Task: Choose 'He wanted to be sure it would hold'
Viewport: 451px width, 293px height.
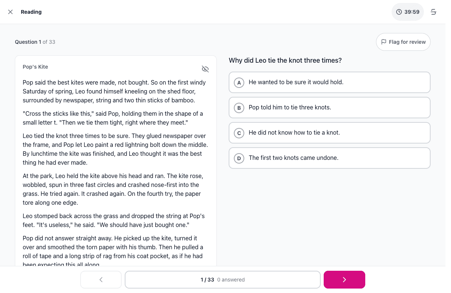Action: coord(330,82)
